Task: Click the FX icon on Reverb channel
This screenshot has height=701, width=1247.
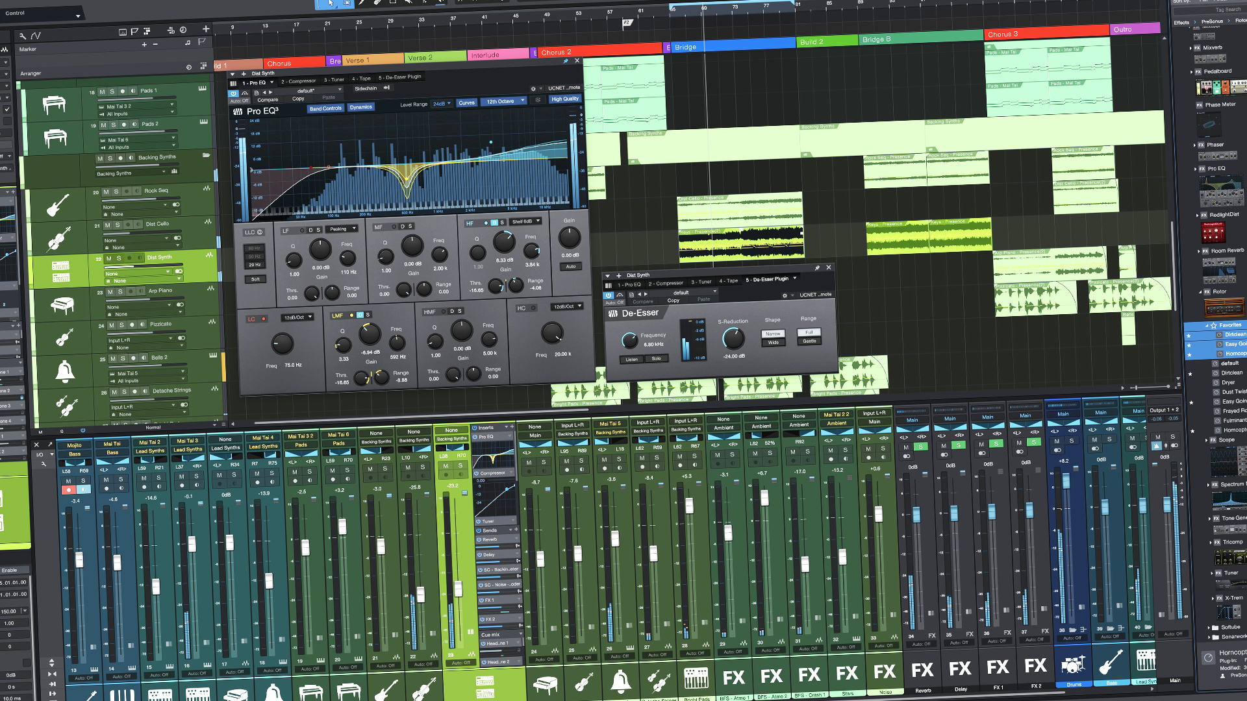Action: click(922, 670)
